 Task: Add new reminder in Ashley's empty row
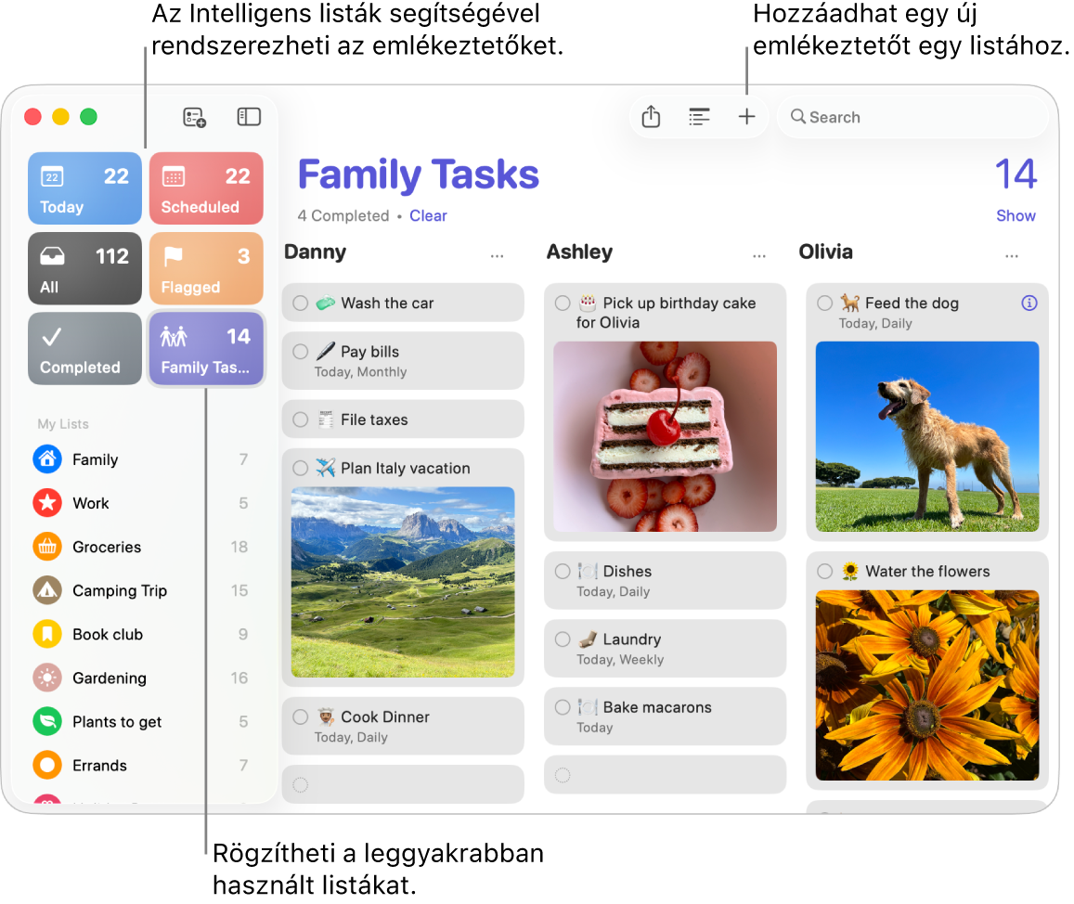665,775
